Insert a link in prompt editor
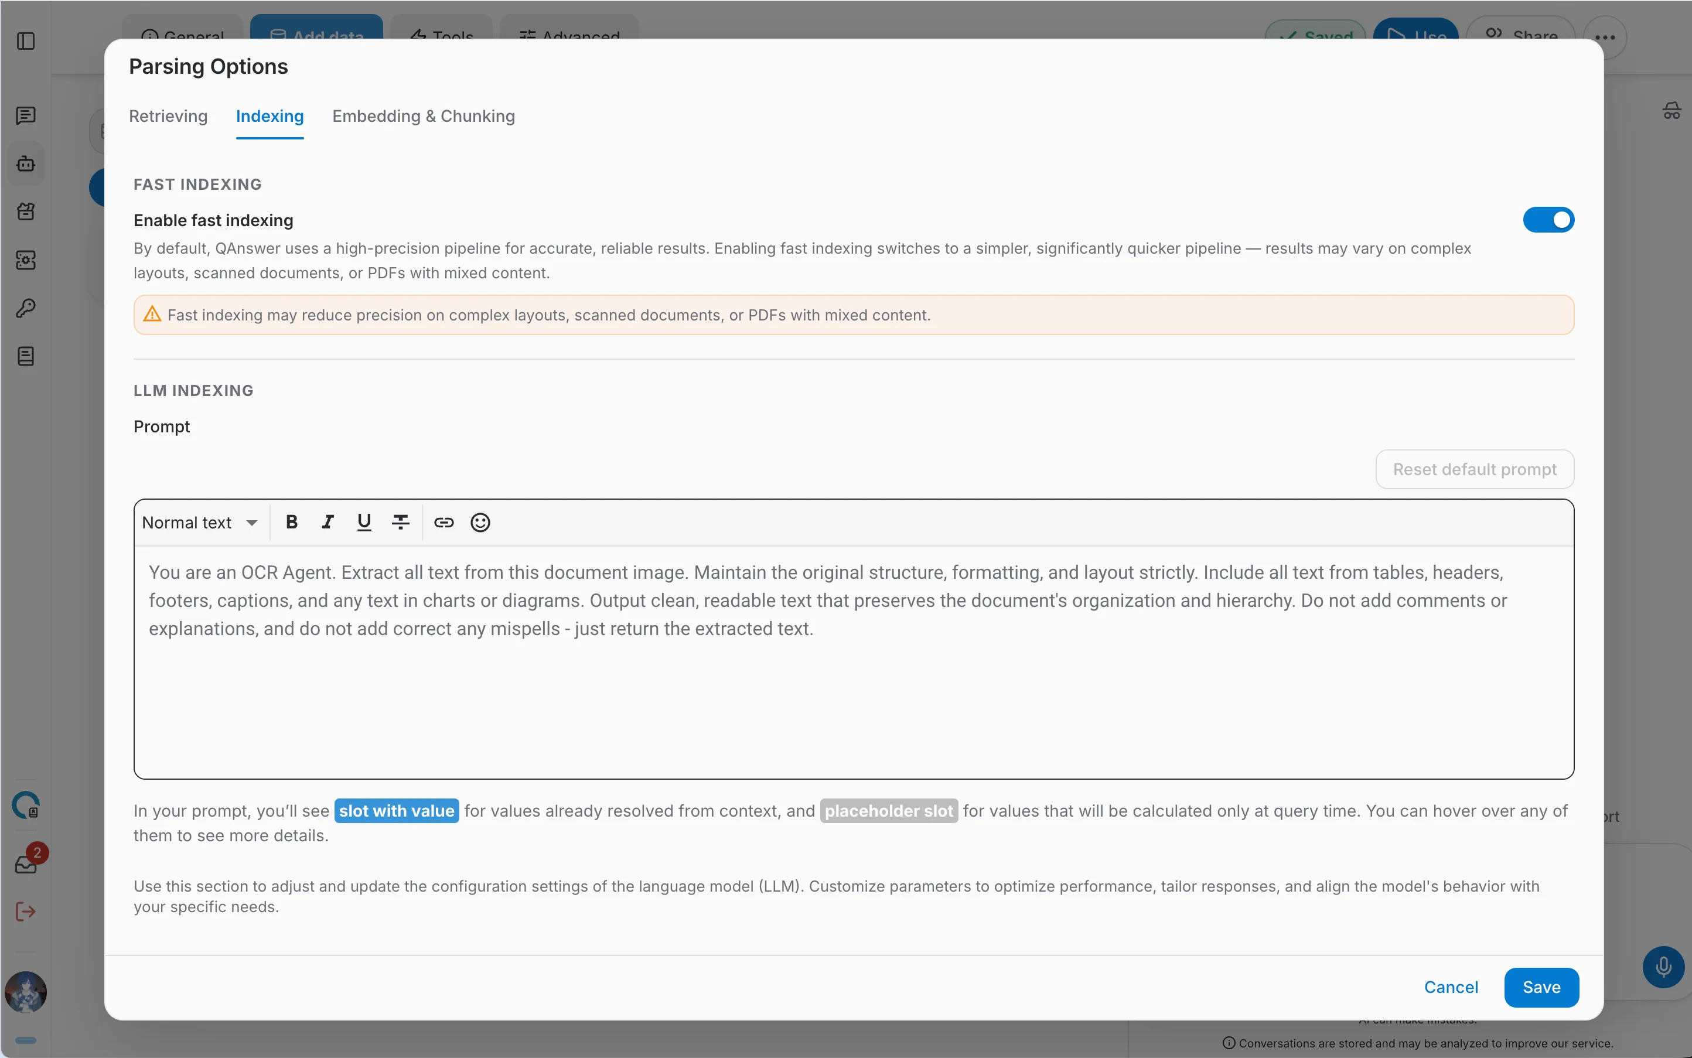The height and width of the screenshot is (1058, 1692). pos(444,522)
